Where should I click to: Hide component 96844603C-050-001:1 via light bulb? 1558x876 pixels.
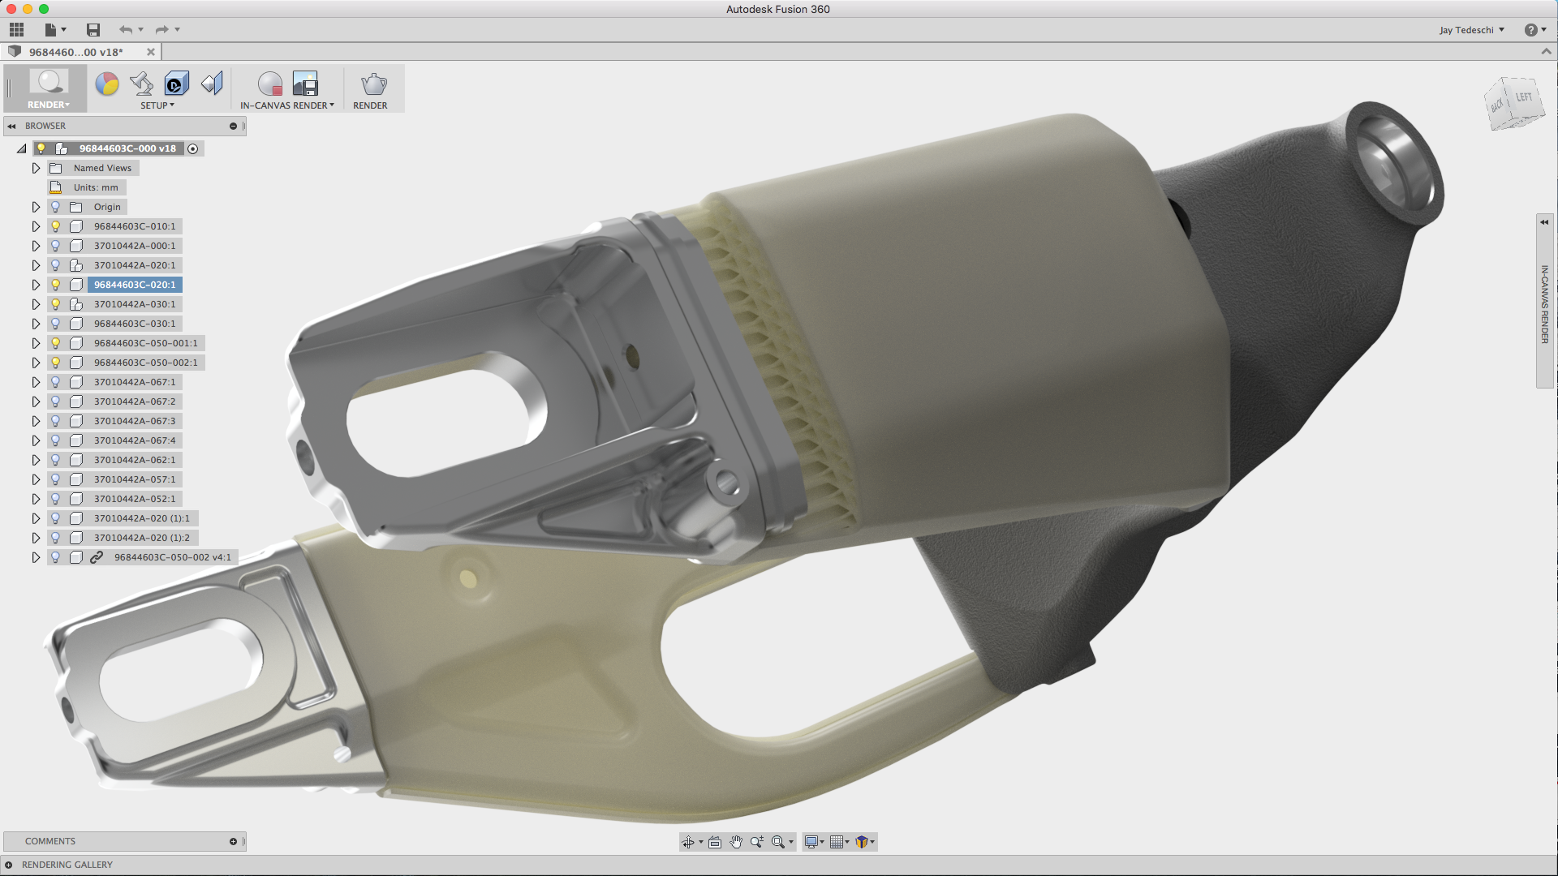coord(55,343)
